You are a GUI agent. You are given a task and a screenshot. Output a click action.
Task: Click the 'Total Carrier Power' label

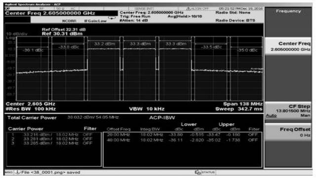[x=32, y=118]
